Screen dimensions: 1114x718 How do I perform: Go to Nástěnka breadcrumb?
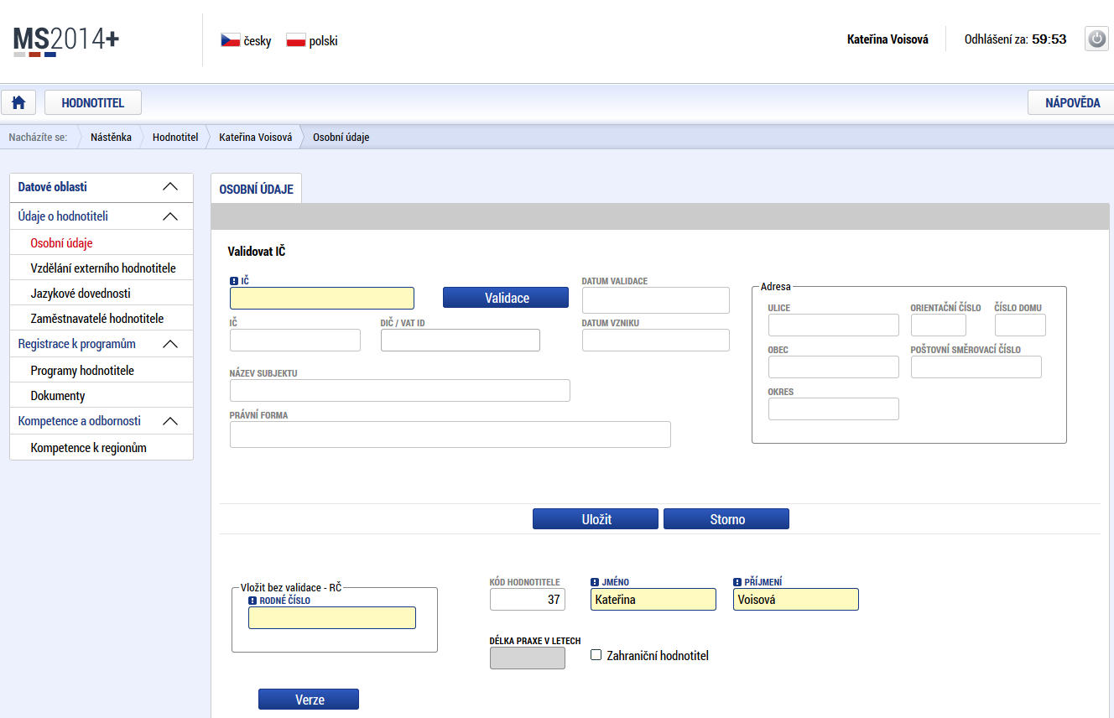pos(111,138)
